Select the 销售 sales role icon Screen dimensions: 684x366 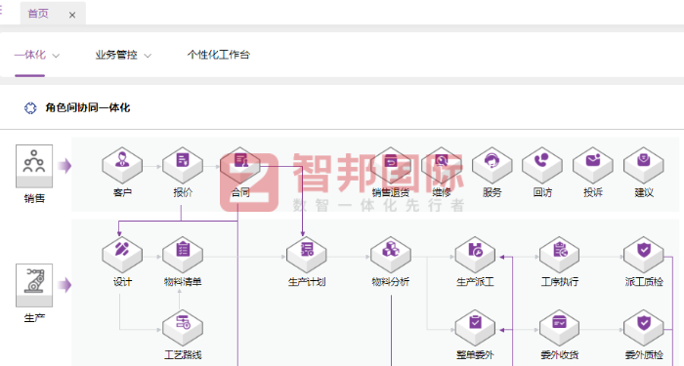point(34,166)
